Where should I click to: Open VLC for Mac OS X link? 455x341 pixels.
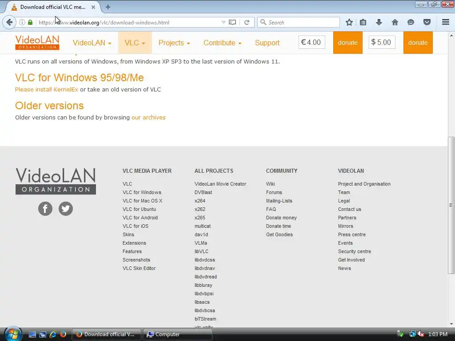click(142, 201)
